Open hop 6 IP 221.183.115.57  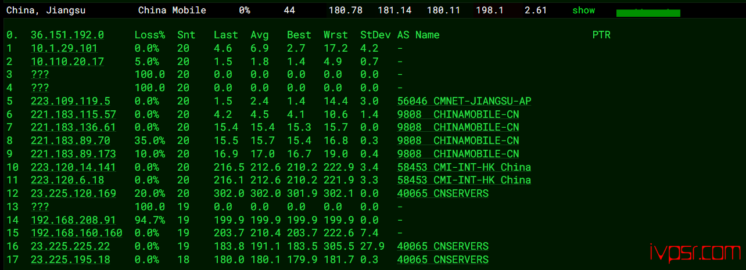click(73, 114)
